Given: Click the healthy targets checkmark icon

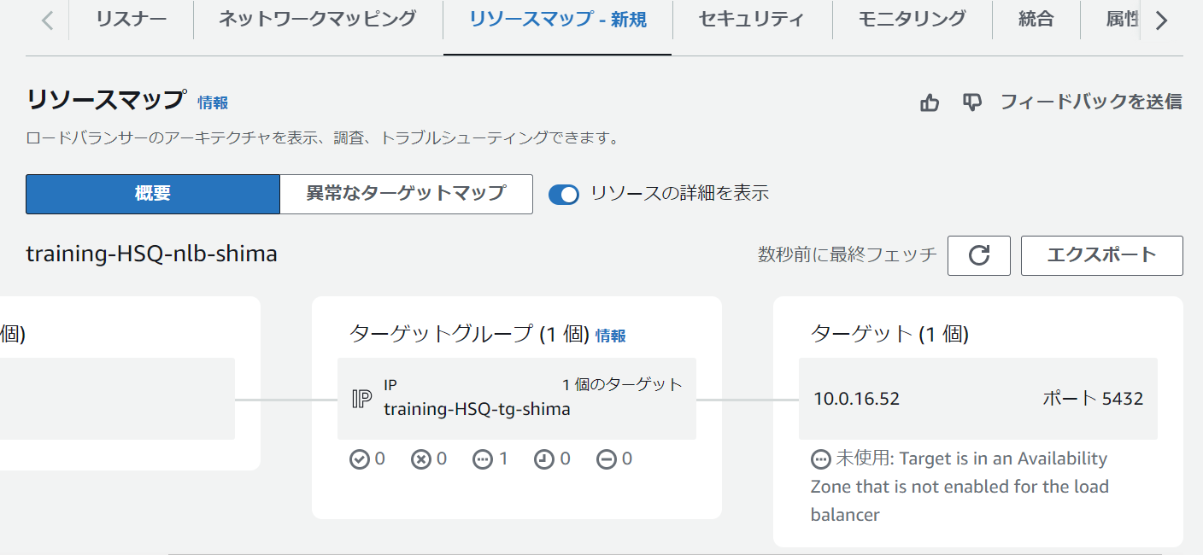Looking at the screenshot, I should 359,459.
